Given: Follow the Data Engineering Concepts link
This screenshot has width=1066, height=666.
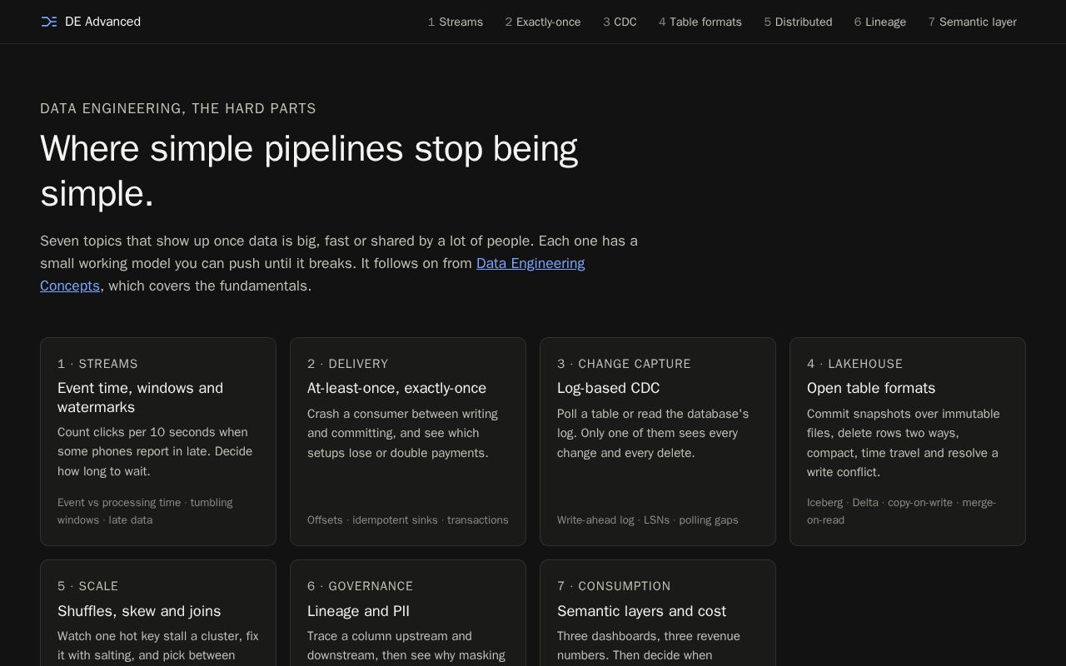Looking at the screenshot, I should pyautogui.click(x=312, y=275).
